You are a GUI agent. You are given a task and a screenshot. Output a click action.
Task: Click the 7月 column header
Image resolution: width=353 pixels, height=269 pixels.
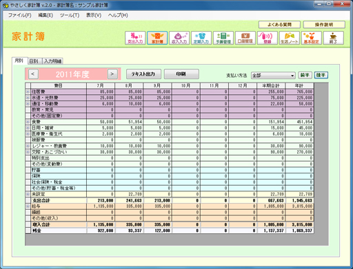point(101,86)
